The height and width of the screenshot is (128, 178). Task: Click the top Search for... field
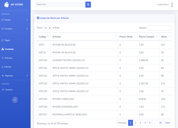coord(60,5)
